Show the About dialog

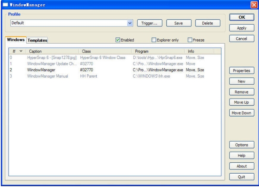point(242,166)
